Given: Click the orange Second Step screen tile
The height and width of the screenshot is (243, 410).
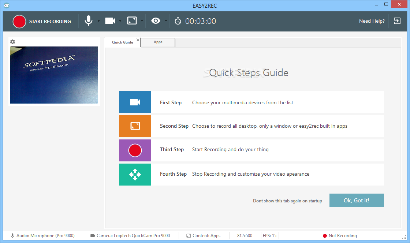Looking at the screenshot, I should coord(135,126).
